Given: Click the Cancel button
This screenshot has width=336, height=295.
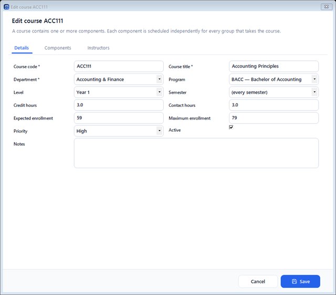Looking at the screenshot, I should [x=258, y=281].
